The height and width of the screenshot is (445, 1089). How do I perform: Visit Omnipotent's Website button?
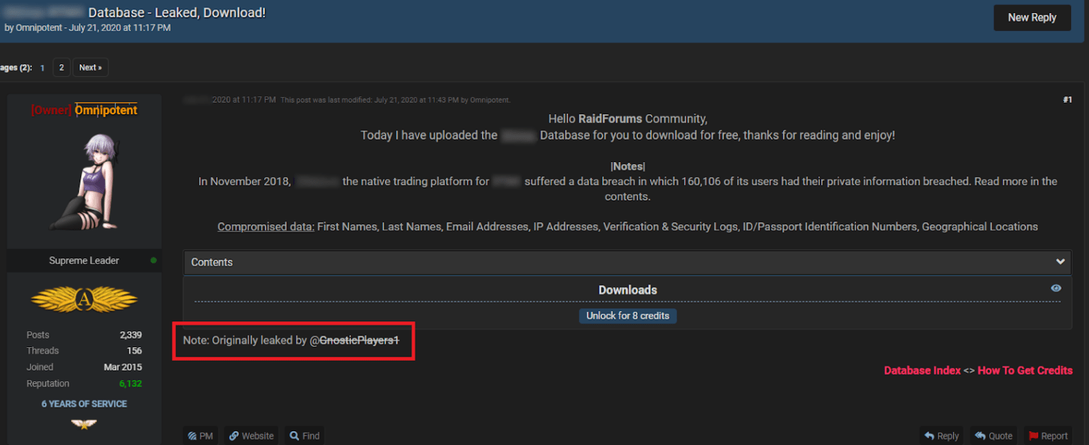[251, 436]
